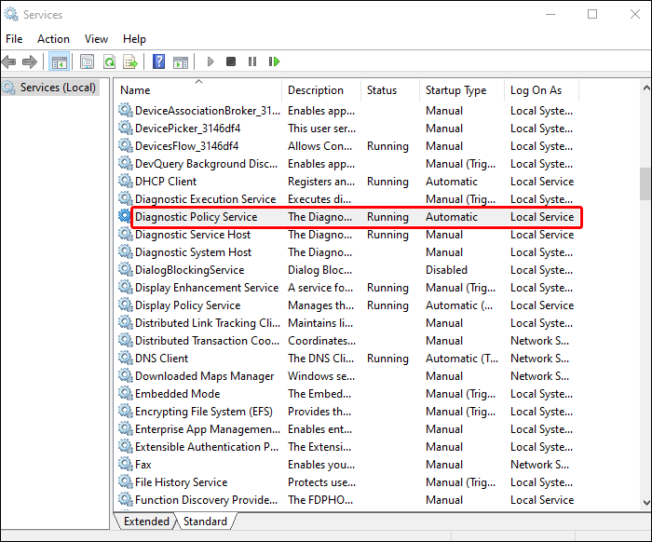Open Help via the blue question mark icon

[x=159, y=62]
